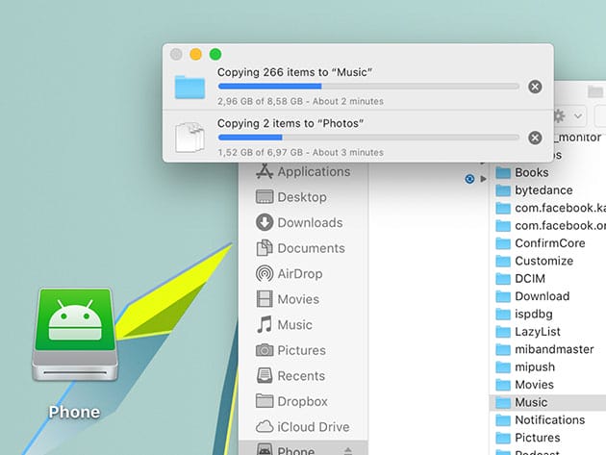Click the Music copy progress bar
This screenshot has width=606, height=455.
click(x=367, y=86)
